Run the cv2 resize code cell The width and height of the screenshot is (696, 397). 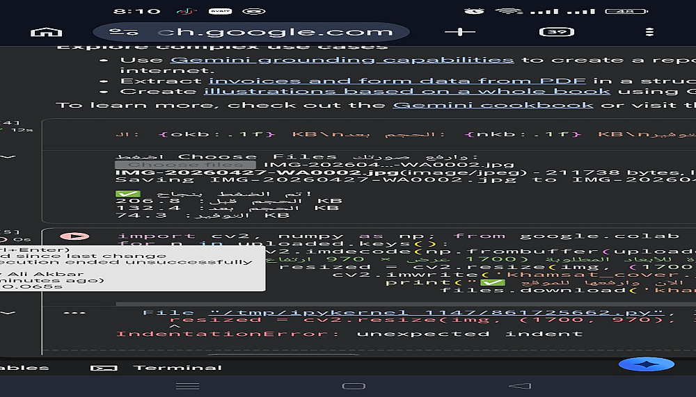[74, 236]
